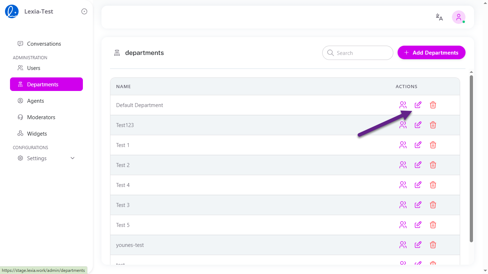
Task: Open the language translation icon
Action: coord(439,17)
